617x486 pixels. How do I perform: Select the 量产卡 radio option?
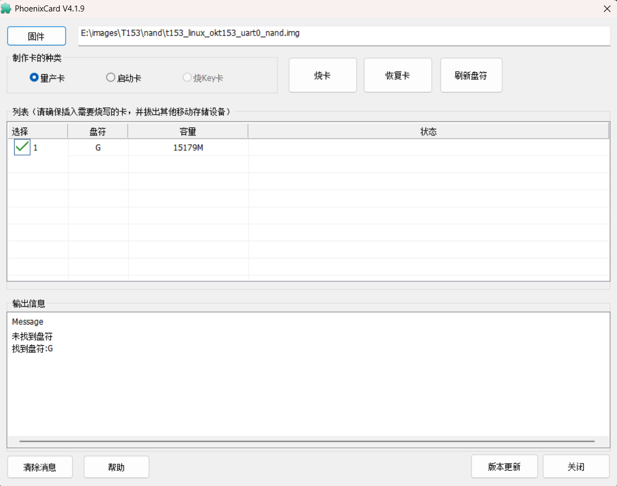tap(34, 78)
